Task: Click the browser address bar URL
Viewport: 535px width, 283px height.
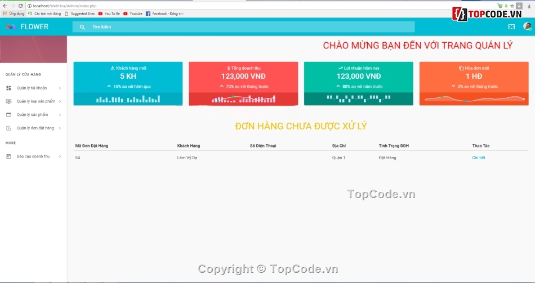Action: pyautogui.click(x=65, y=6)
